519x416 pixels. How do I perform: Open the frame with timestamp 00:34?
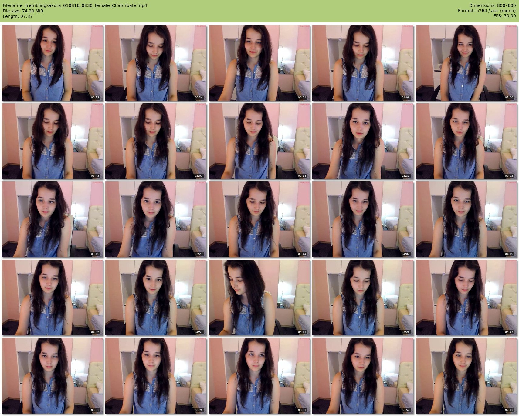[x=156, y=63]
